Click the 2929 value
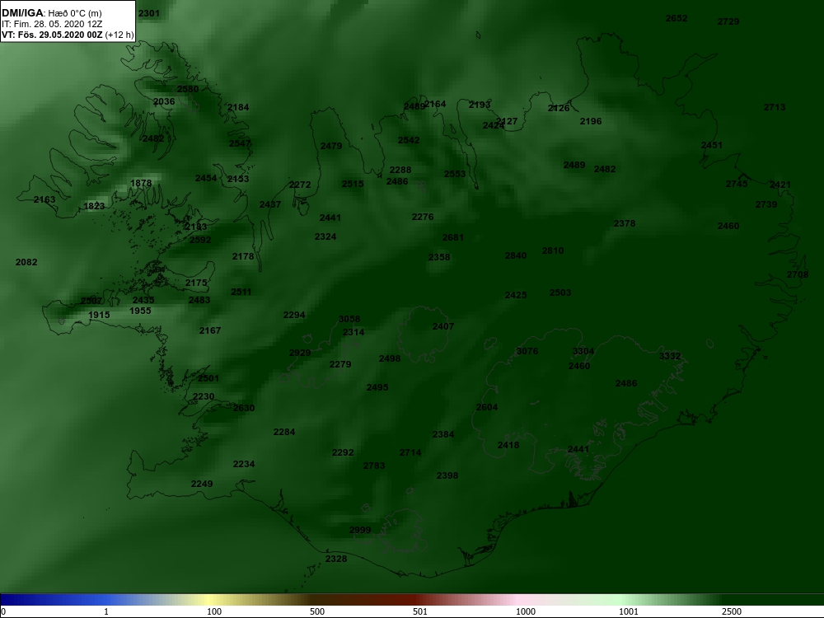The image size is (824, 618). pos(300,353)
